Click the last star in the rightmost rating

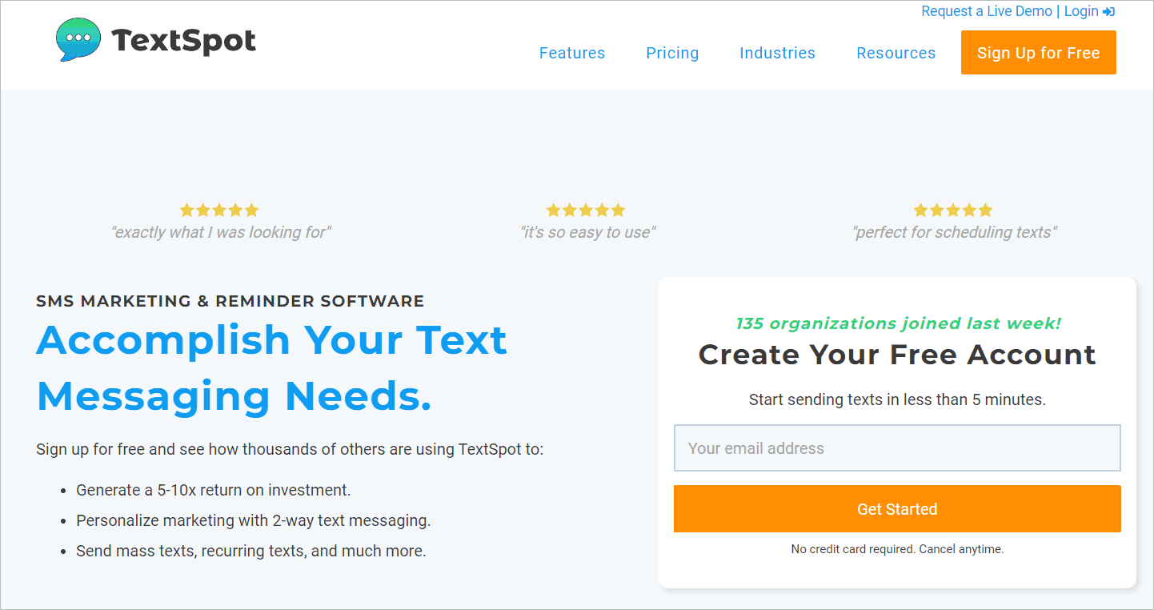(985, 209)
